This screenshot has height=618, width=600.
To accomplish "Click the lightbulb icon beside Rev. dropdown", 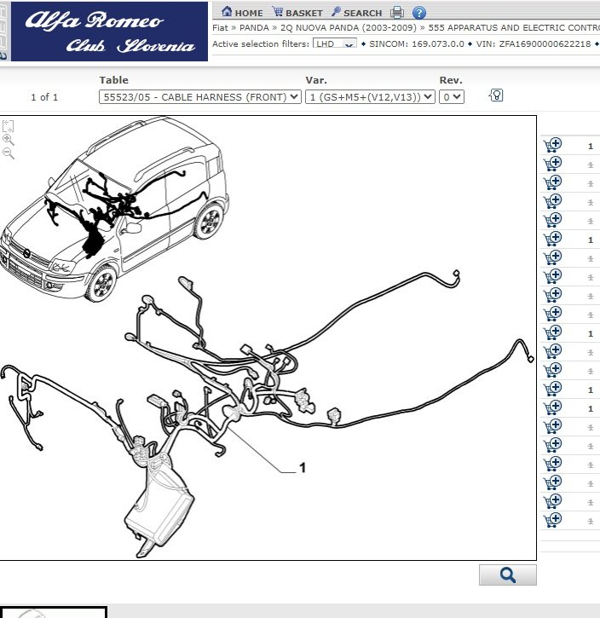I will coord(496,95).
